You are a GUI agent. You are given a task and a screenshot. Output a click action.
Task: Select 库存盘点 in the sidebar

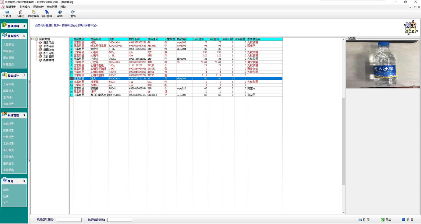tap(9, 65)
